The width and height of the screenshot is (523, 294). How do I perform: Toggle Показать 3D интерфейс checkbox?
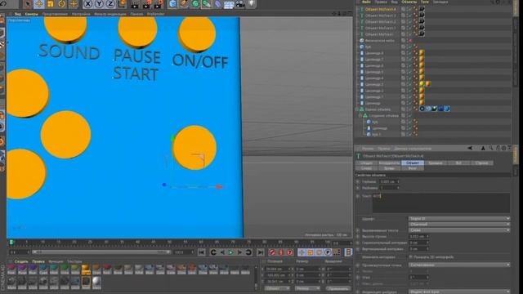click(x=410, y=257)
